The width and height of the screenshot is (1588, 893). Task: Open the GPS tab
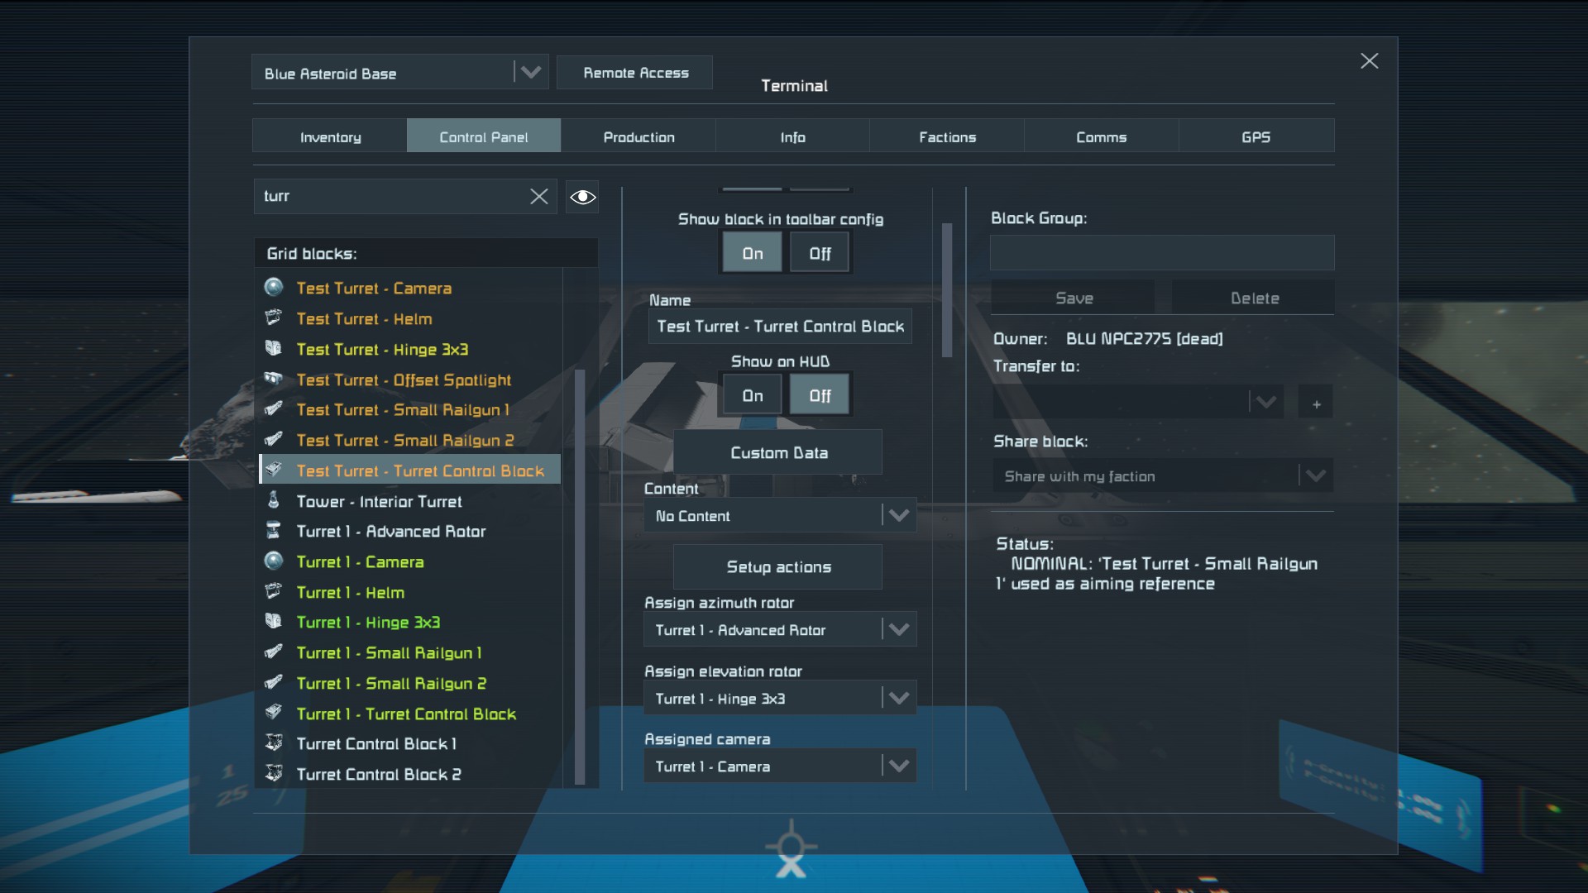1256,136
